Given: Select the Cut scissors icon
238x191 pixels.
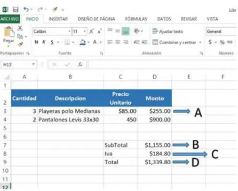Looking at the screenshot, I should pyautogui.click(x=20, y=28).
